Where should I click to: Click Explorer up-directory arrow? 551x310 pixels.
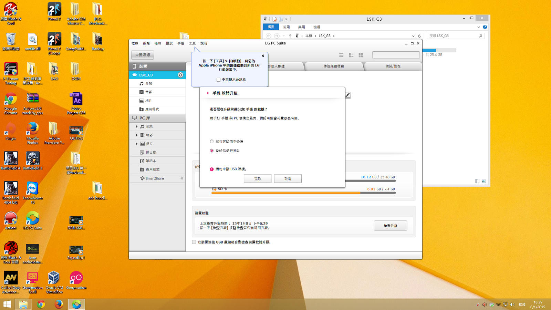[x=290, y=36]
